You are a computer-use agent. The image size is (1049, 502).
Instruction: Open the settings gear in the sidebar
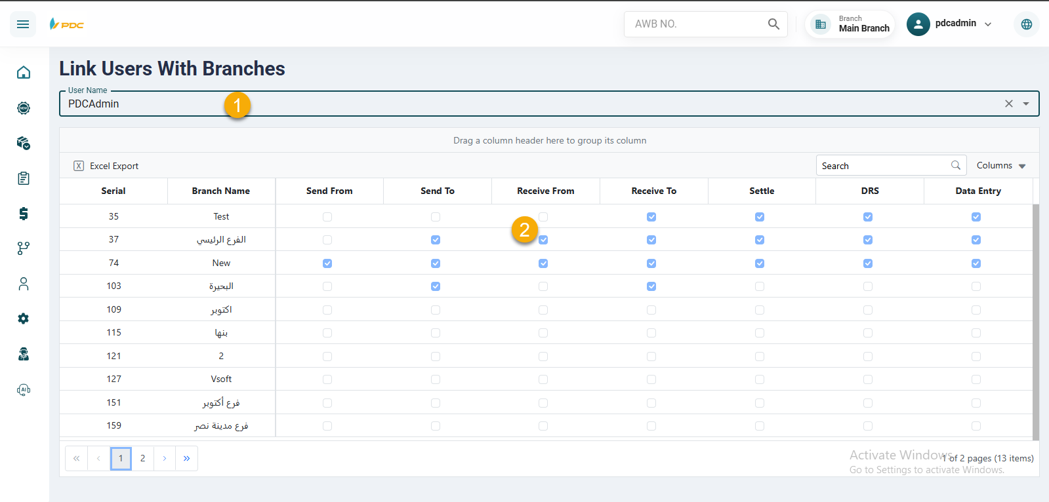(24, 319)
